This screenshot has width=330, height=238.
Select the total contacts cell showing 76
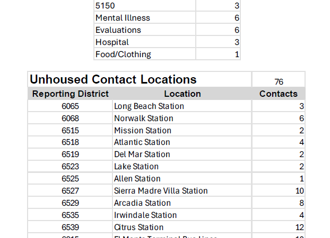pyautogui.click(x=279, y=81)
